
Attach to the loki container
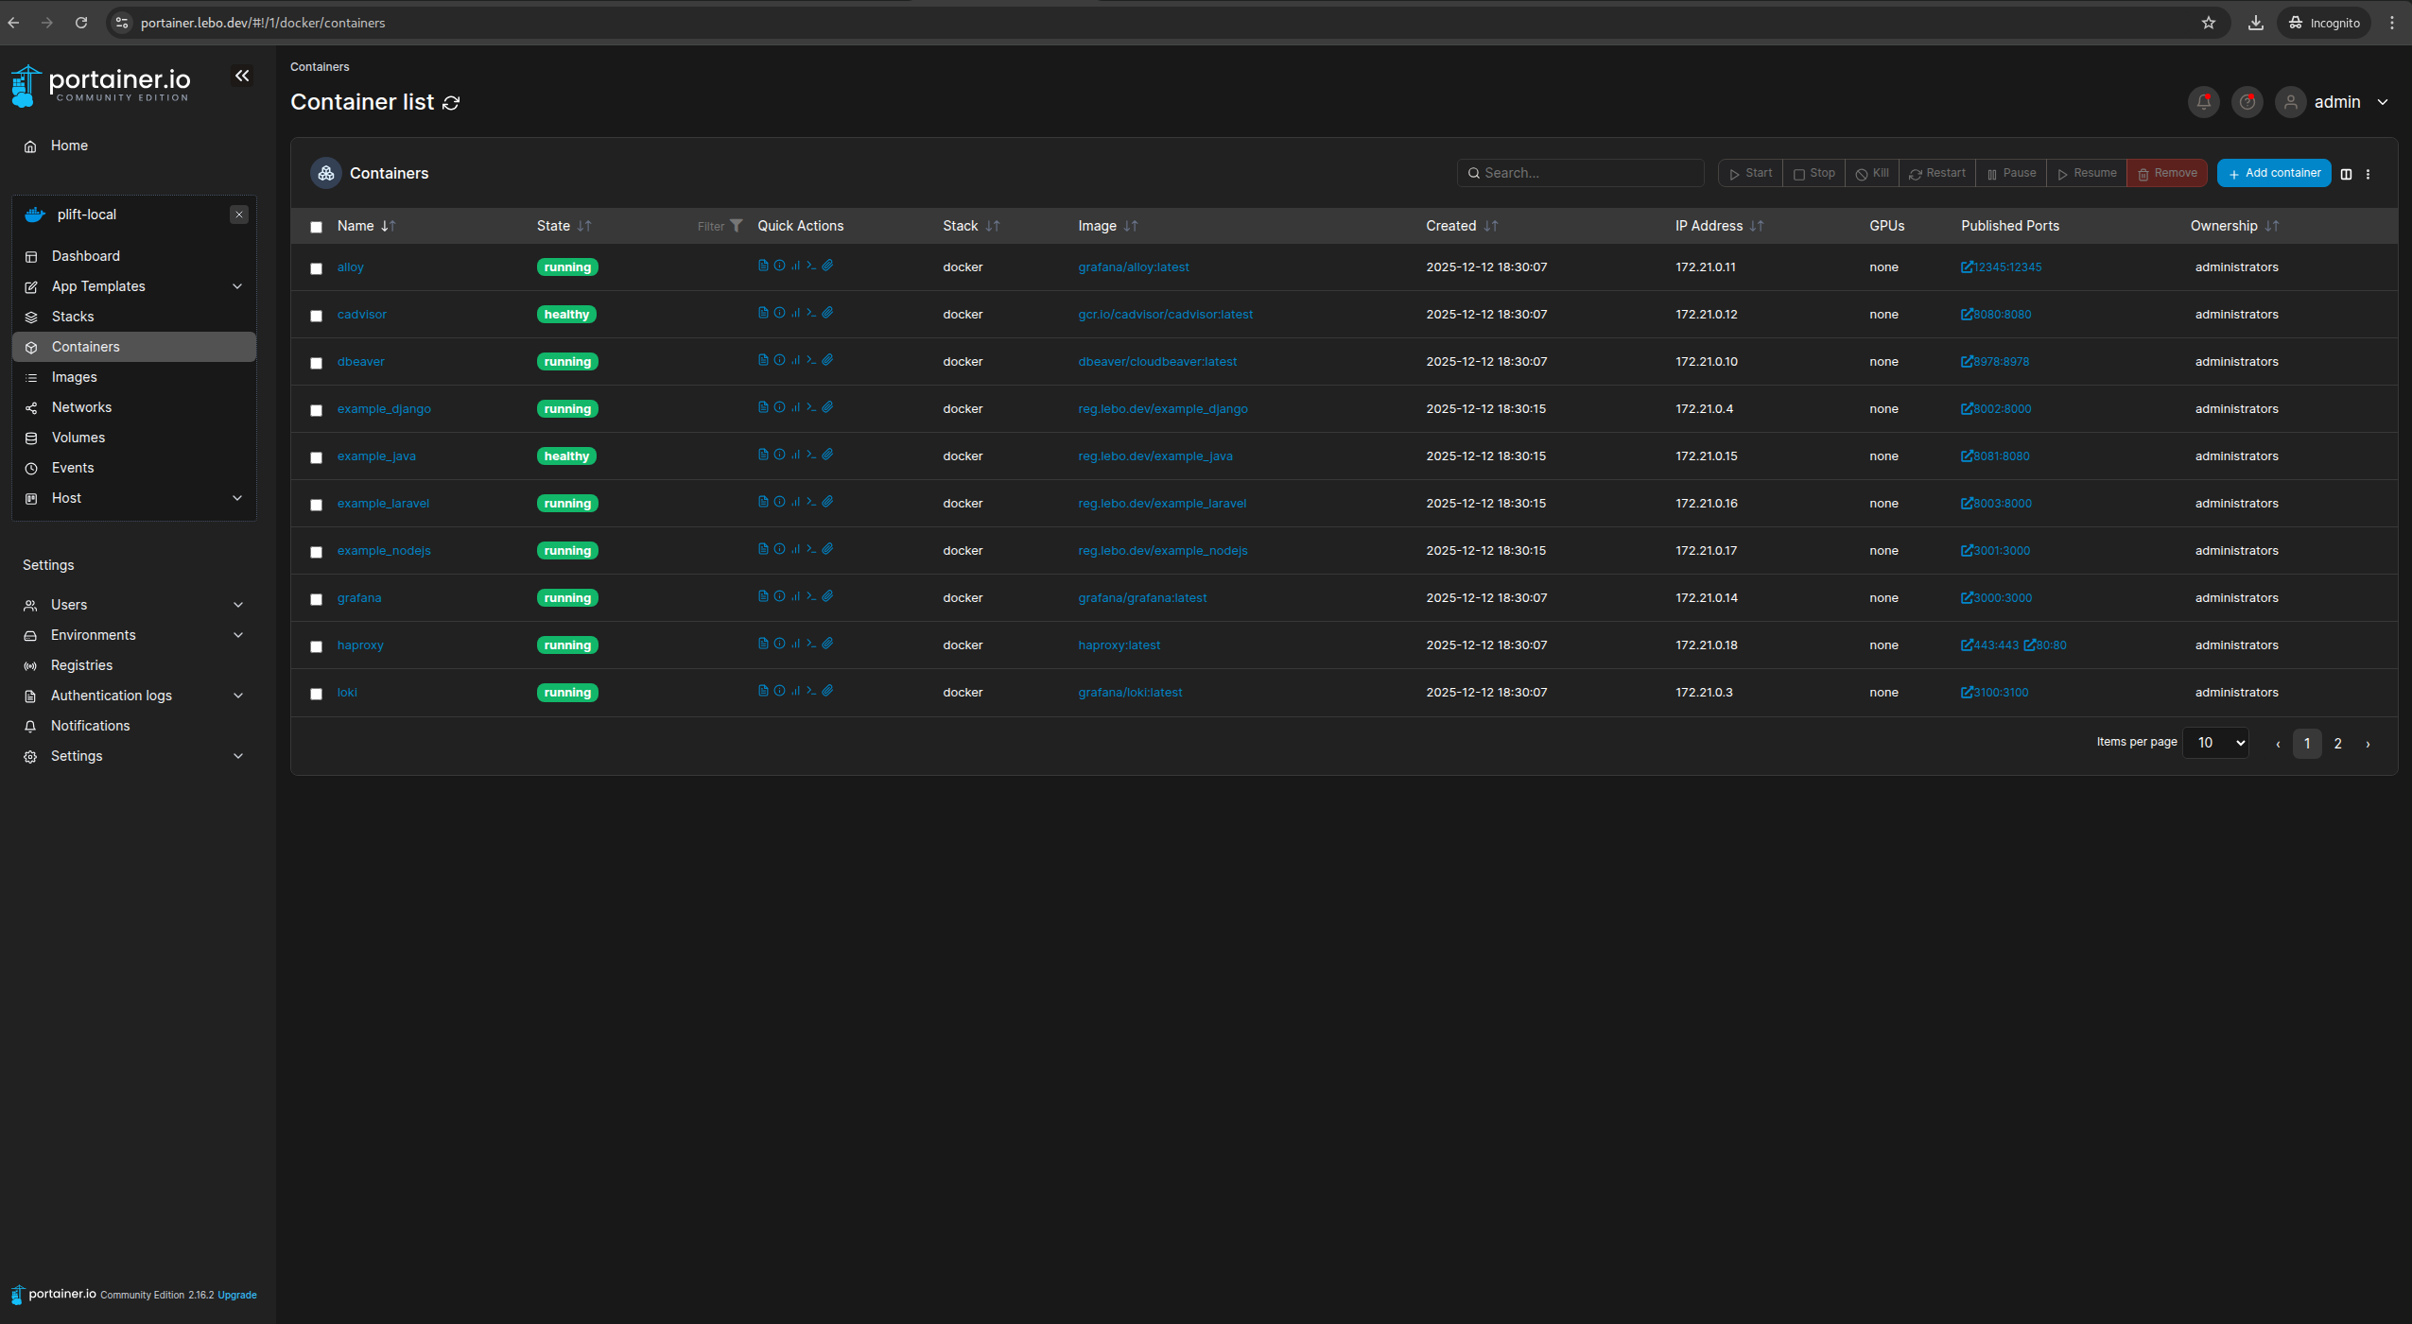tap(827, 691)
